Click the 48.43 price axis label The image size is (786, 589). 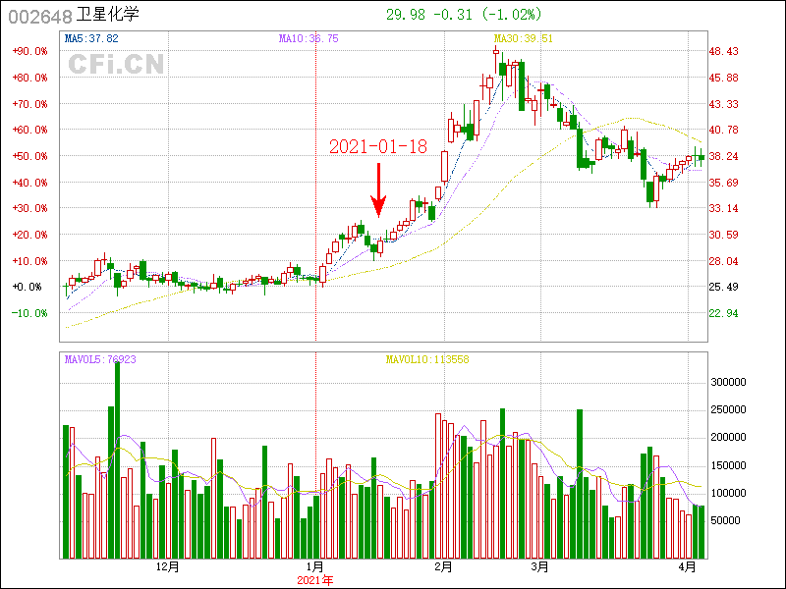[724, 51]
